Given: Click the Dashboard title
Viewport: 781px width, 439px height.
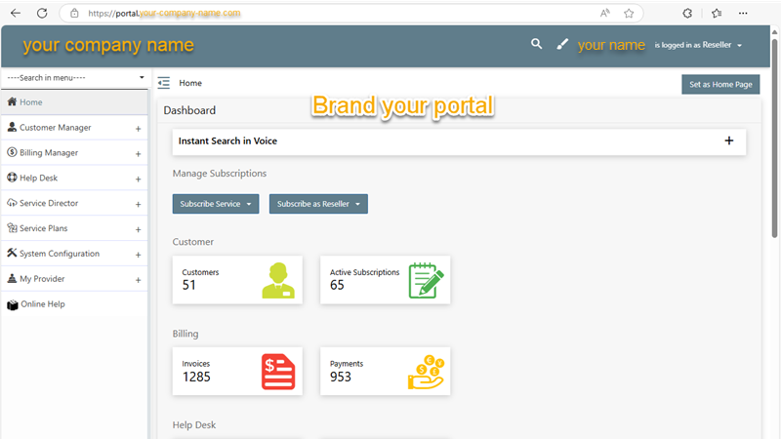Looking at the screenshot, I should [189, 110].
